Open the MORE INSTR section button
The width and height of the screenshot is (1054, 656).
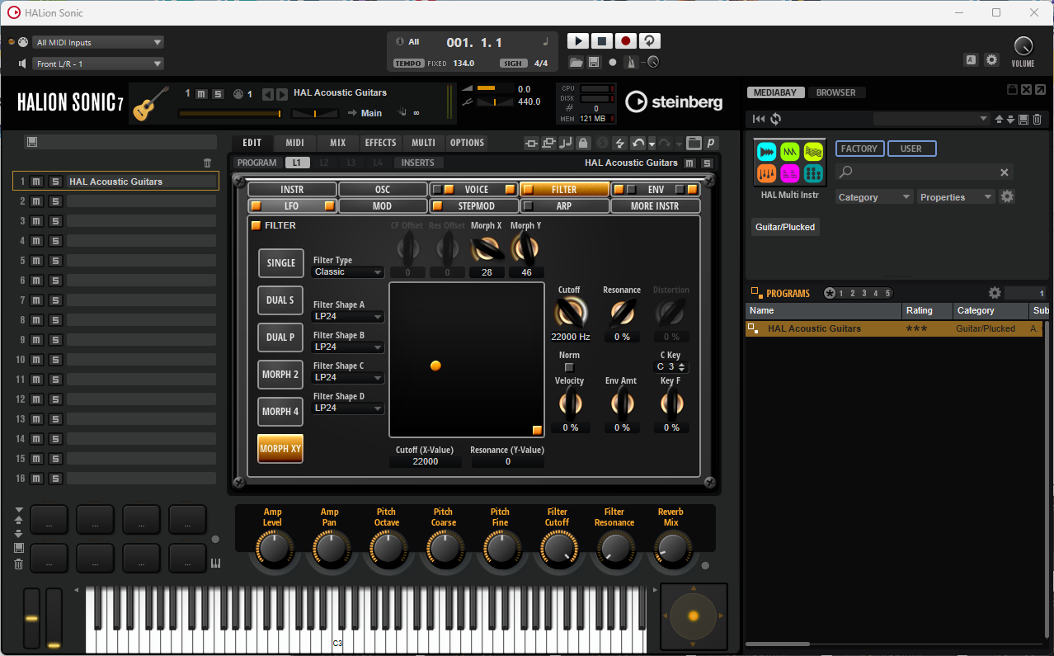tap(655, 206)
